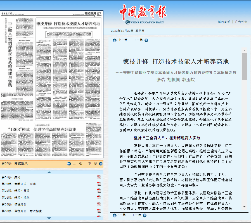
Task: Click bottom 下一篇 text link
Action: click(x=137, y=215)
